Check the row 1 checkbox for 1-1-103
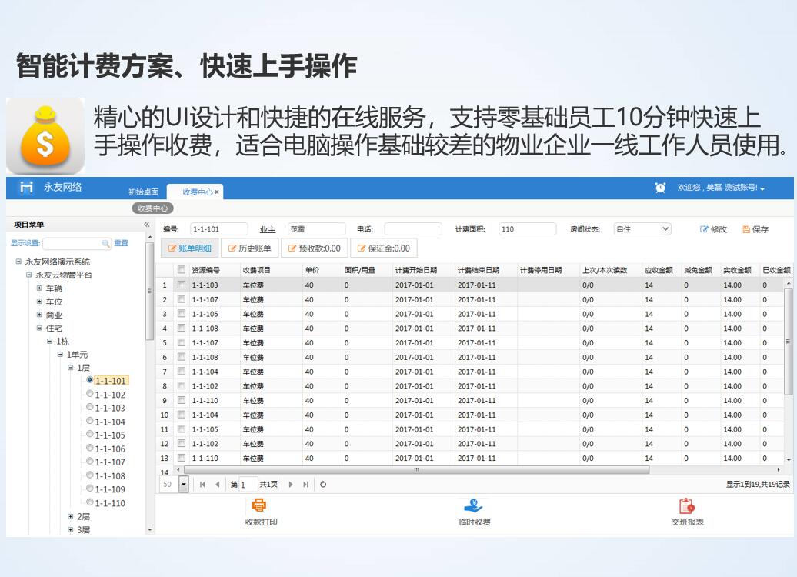 tap(182, 285)
